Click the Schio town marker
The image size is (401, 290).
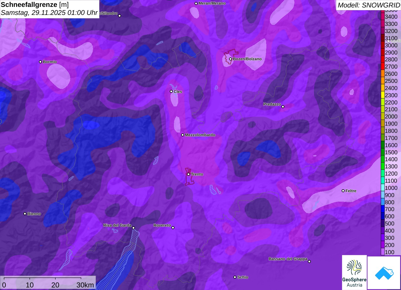click(235, 277)
